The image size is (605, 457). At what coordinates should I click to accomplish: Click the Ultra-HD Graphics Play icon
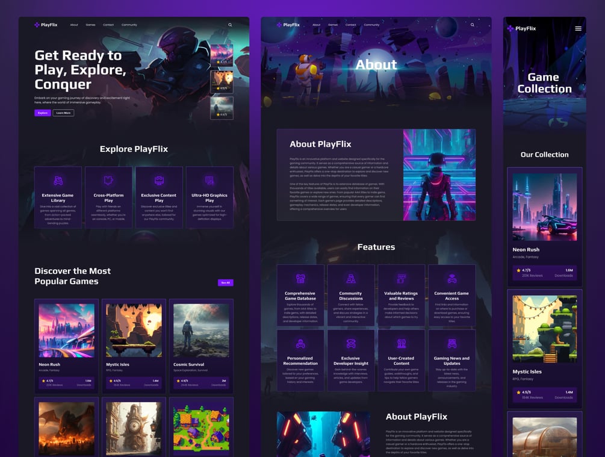209,180
